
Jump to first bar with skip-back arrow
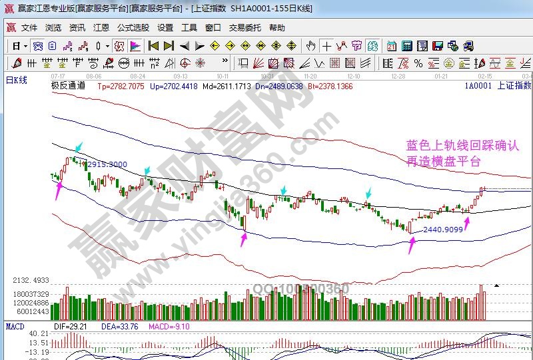(153, 46)
